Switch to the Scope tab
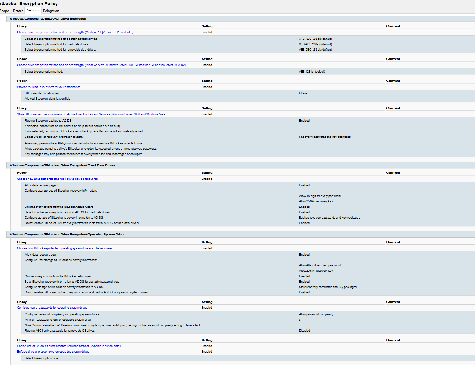475x365 pixels. (x=4, y=11)
